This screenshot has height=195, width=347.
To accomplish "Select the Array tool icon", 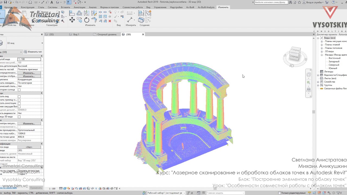I will [101, 17].
